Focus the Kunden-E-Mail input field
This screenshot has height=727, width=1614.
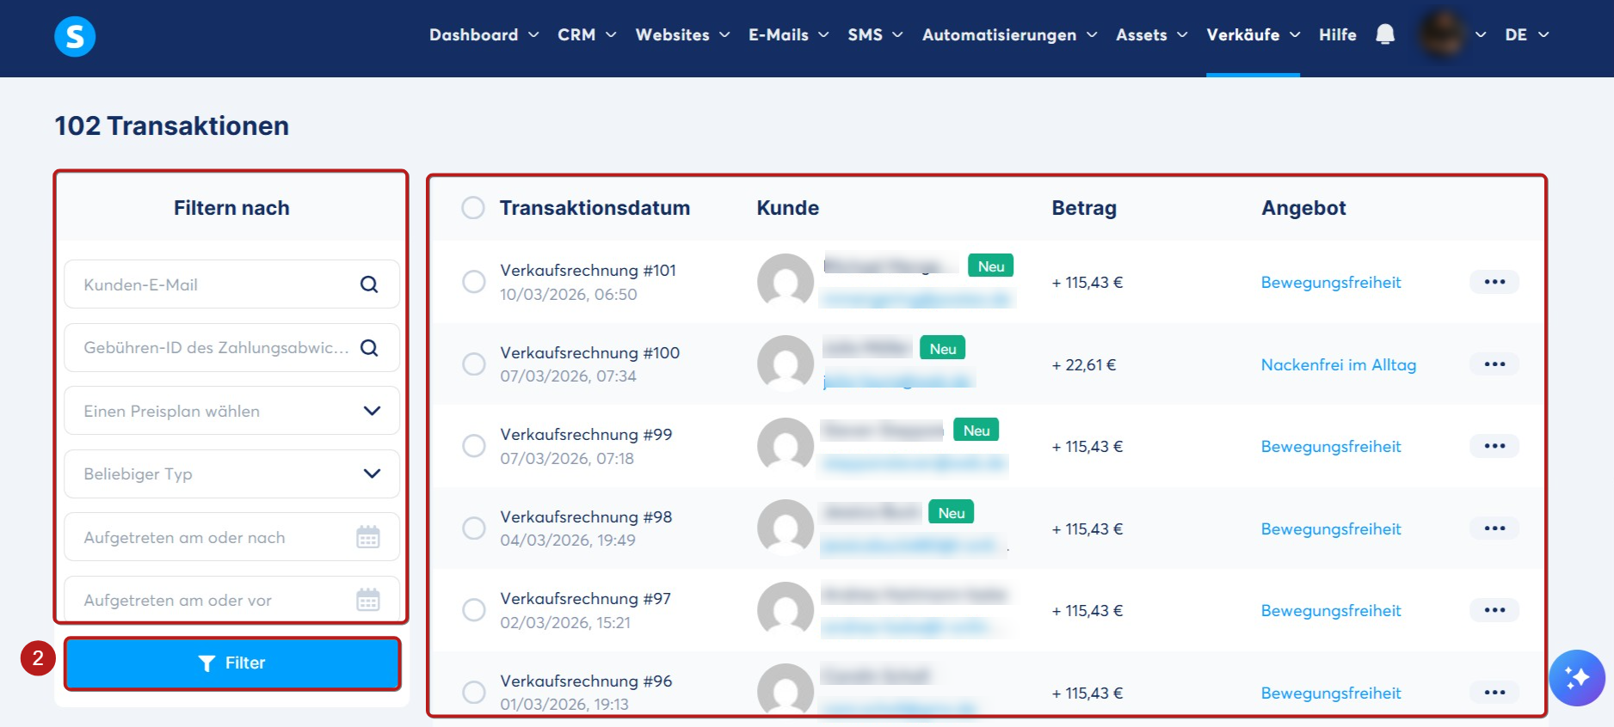click(231, 284)
